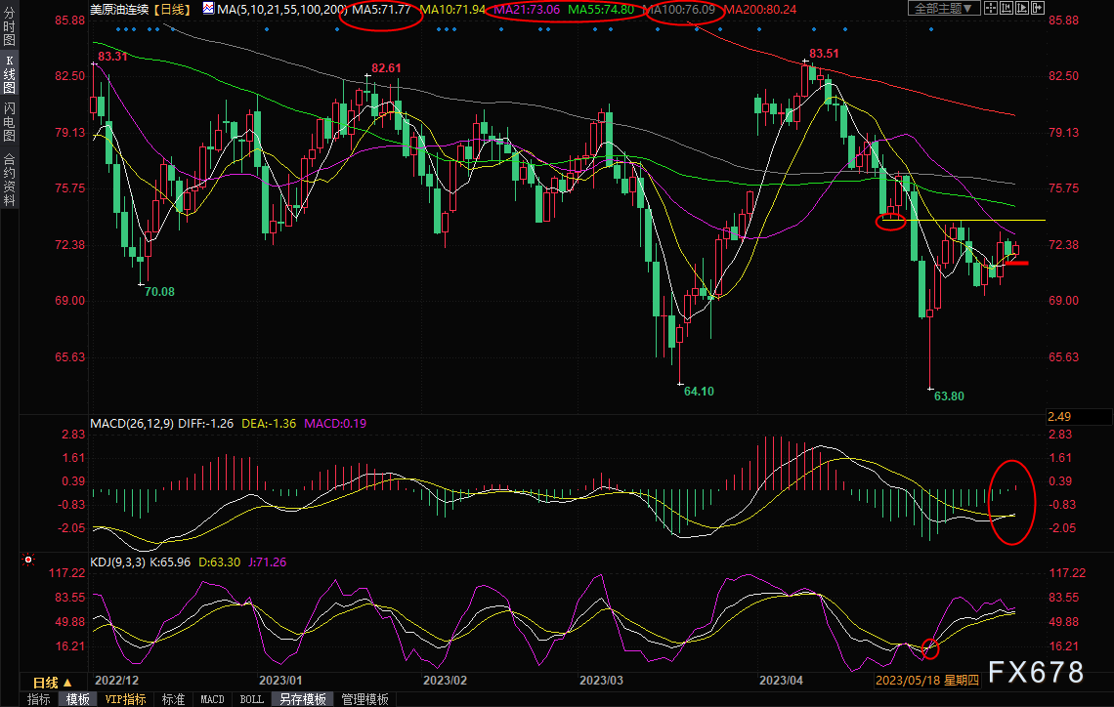This screenshot has width=1114, height=707.
Task: Apply the 标准 template
Action: click(x=173, y=699)
